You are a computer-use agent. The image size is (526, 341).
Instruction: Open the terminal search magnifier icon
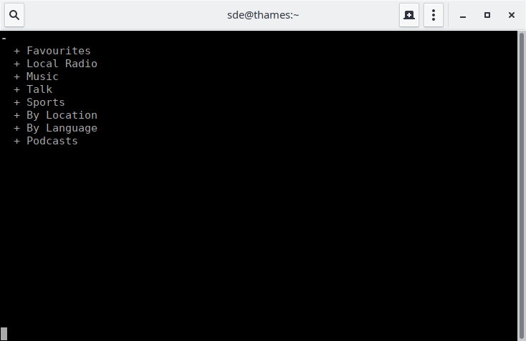click(x=14, y=15)
